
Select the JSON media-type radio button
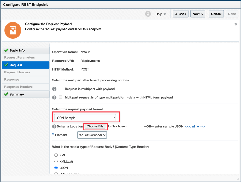(56, 168)
